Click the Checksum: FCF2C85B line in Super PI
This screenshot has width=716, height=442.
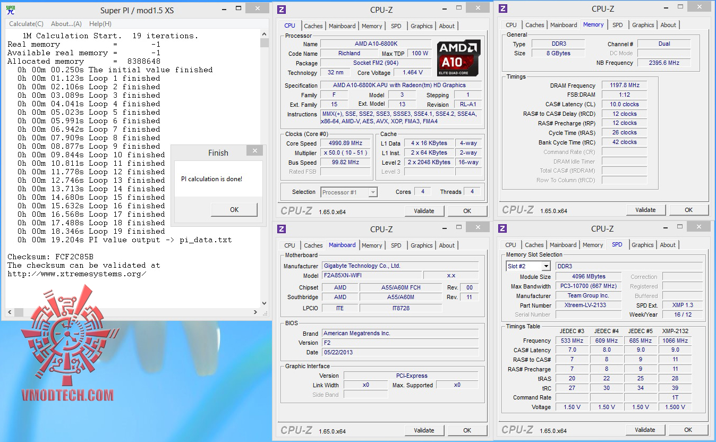tap(50, 257)
